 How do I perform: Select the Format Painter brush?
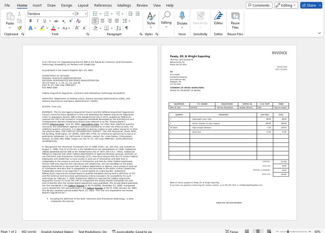point(19,28)
